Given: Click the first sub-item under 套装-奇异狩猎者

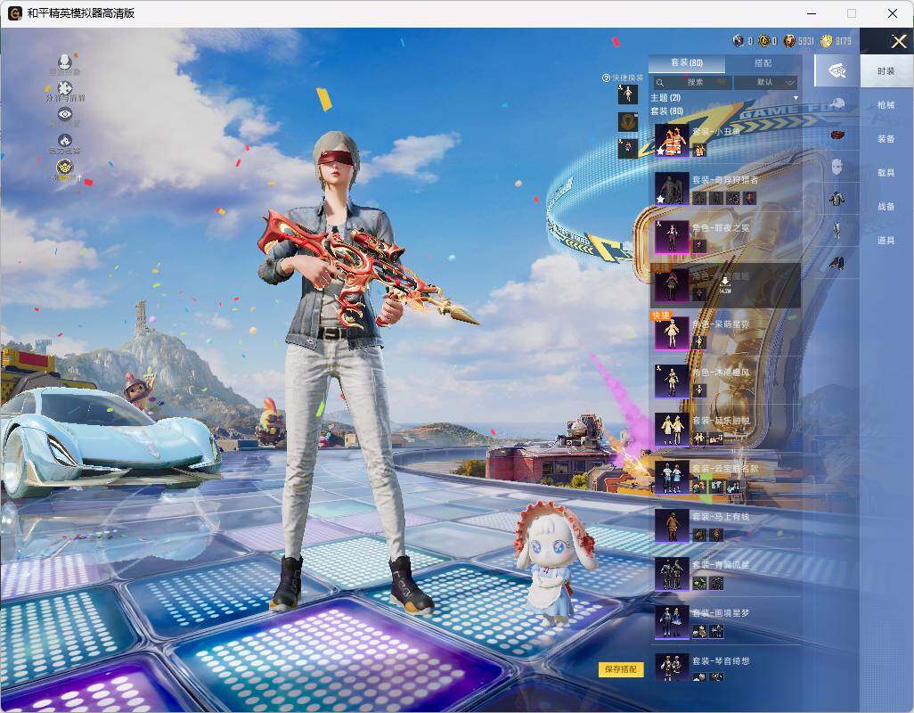Looking at the screenshot, I should (699, 198).
